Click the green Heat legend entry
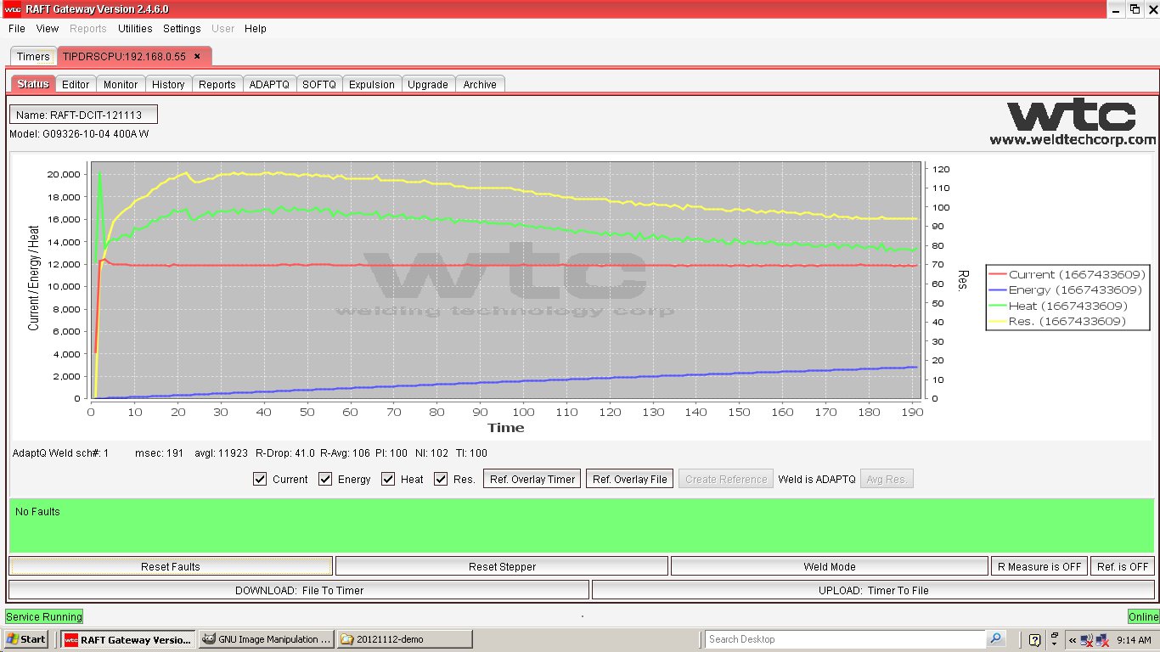Screen dimensions: 1160x652 point(1058,306)
